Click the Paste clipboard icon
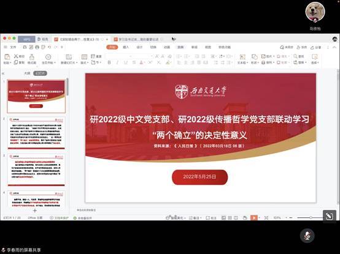This screenshot has height=254, width=340. [x=7, y=57]
